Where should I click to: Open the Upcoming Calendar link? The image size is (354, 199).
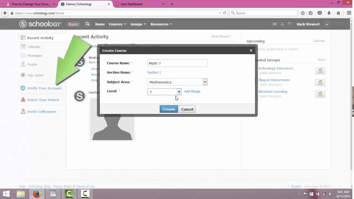tap(319, 41)
